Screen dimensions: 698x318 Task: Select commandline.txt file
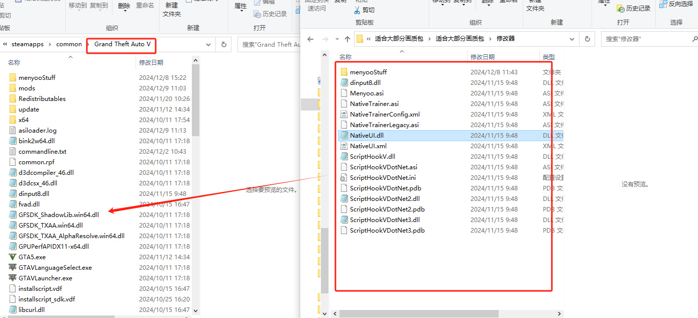(42, 151)
